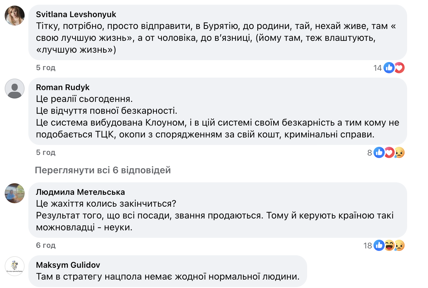Click heart reaction on Roman Rudyk's comment
The width and height of the screenshot is (428, 288).
click(x=389, y=152)
